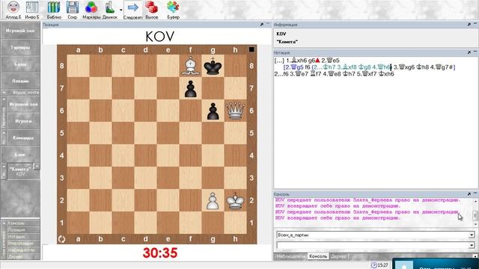Click the empty chat message input field

pyautogui.click(x=373, y=245)
